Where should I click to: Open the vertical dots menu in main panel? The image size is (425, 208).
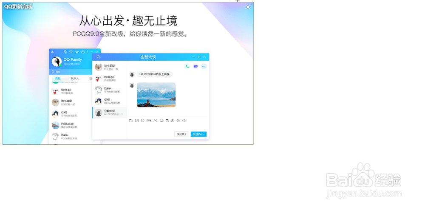click(87, 52)
